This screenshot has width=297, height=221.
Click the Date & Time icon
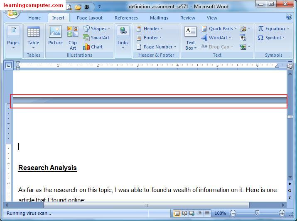243,38
